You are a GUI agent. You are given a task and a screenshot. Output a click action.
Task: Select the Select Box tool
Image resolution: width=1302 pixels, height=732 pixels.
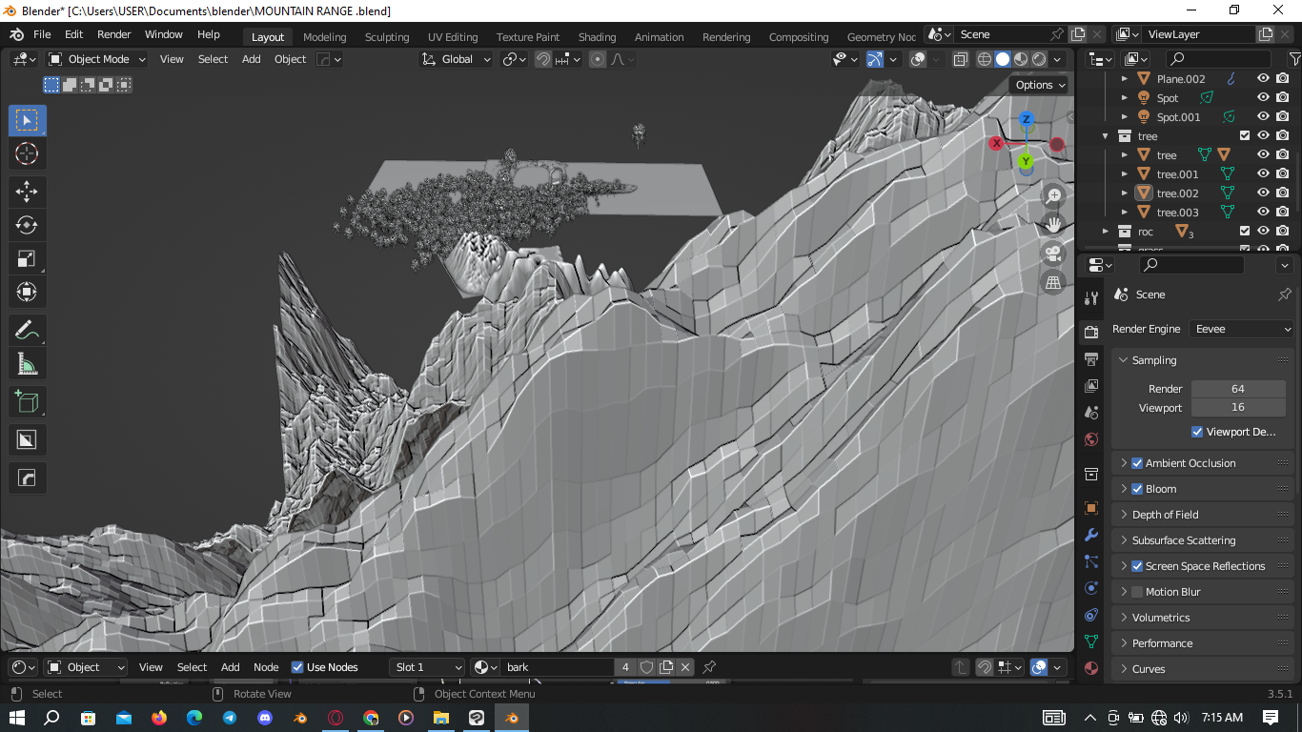coord(27,120)
